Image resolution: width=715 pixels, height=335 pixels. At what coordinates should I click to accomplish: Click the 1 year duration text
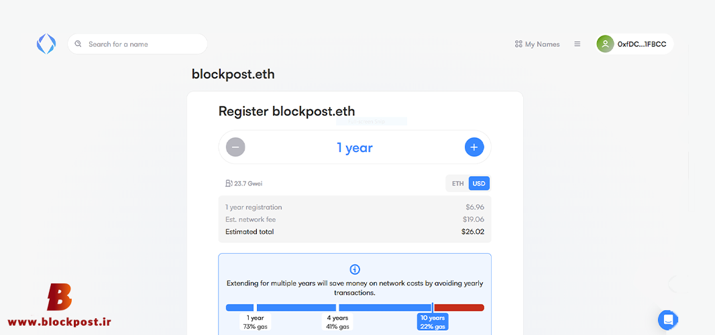355,147
